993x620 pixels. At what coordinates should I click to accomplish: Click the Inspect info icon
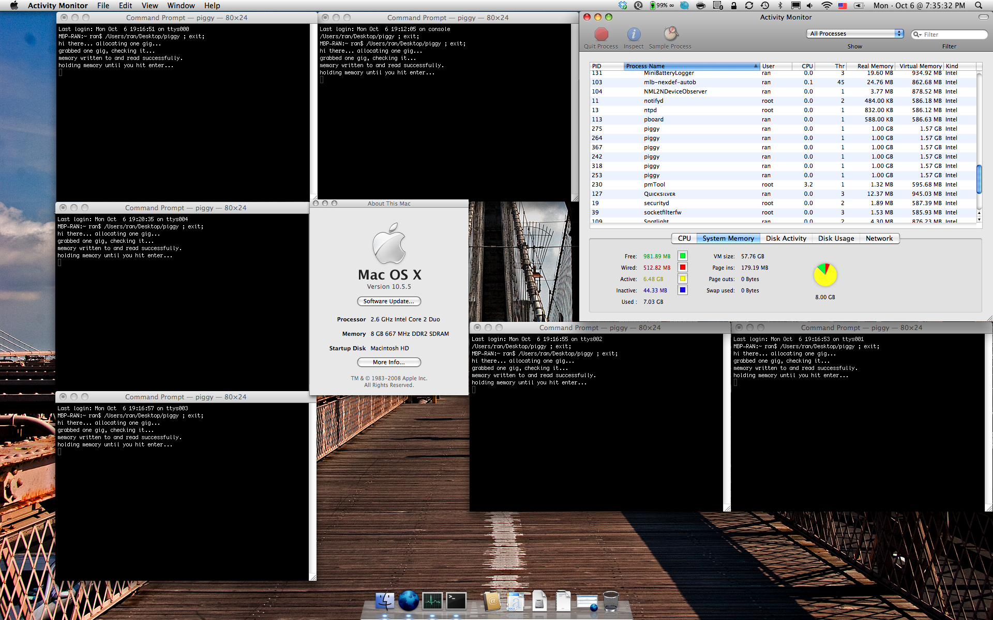point(634,35)
